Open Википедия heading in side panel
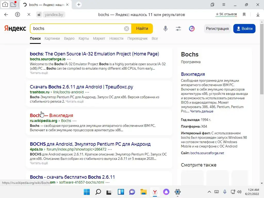Viewport: 264px width, 198px height. click(x=193, y=74)
